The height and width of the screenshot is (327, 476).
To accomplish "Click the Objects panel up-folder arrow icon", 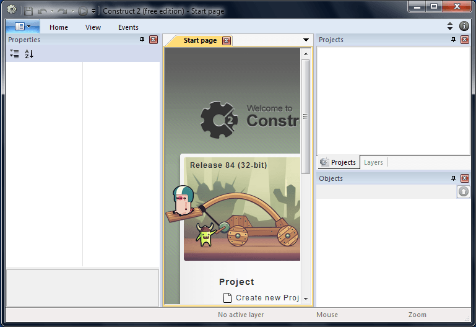I will (x=463, y=191).
